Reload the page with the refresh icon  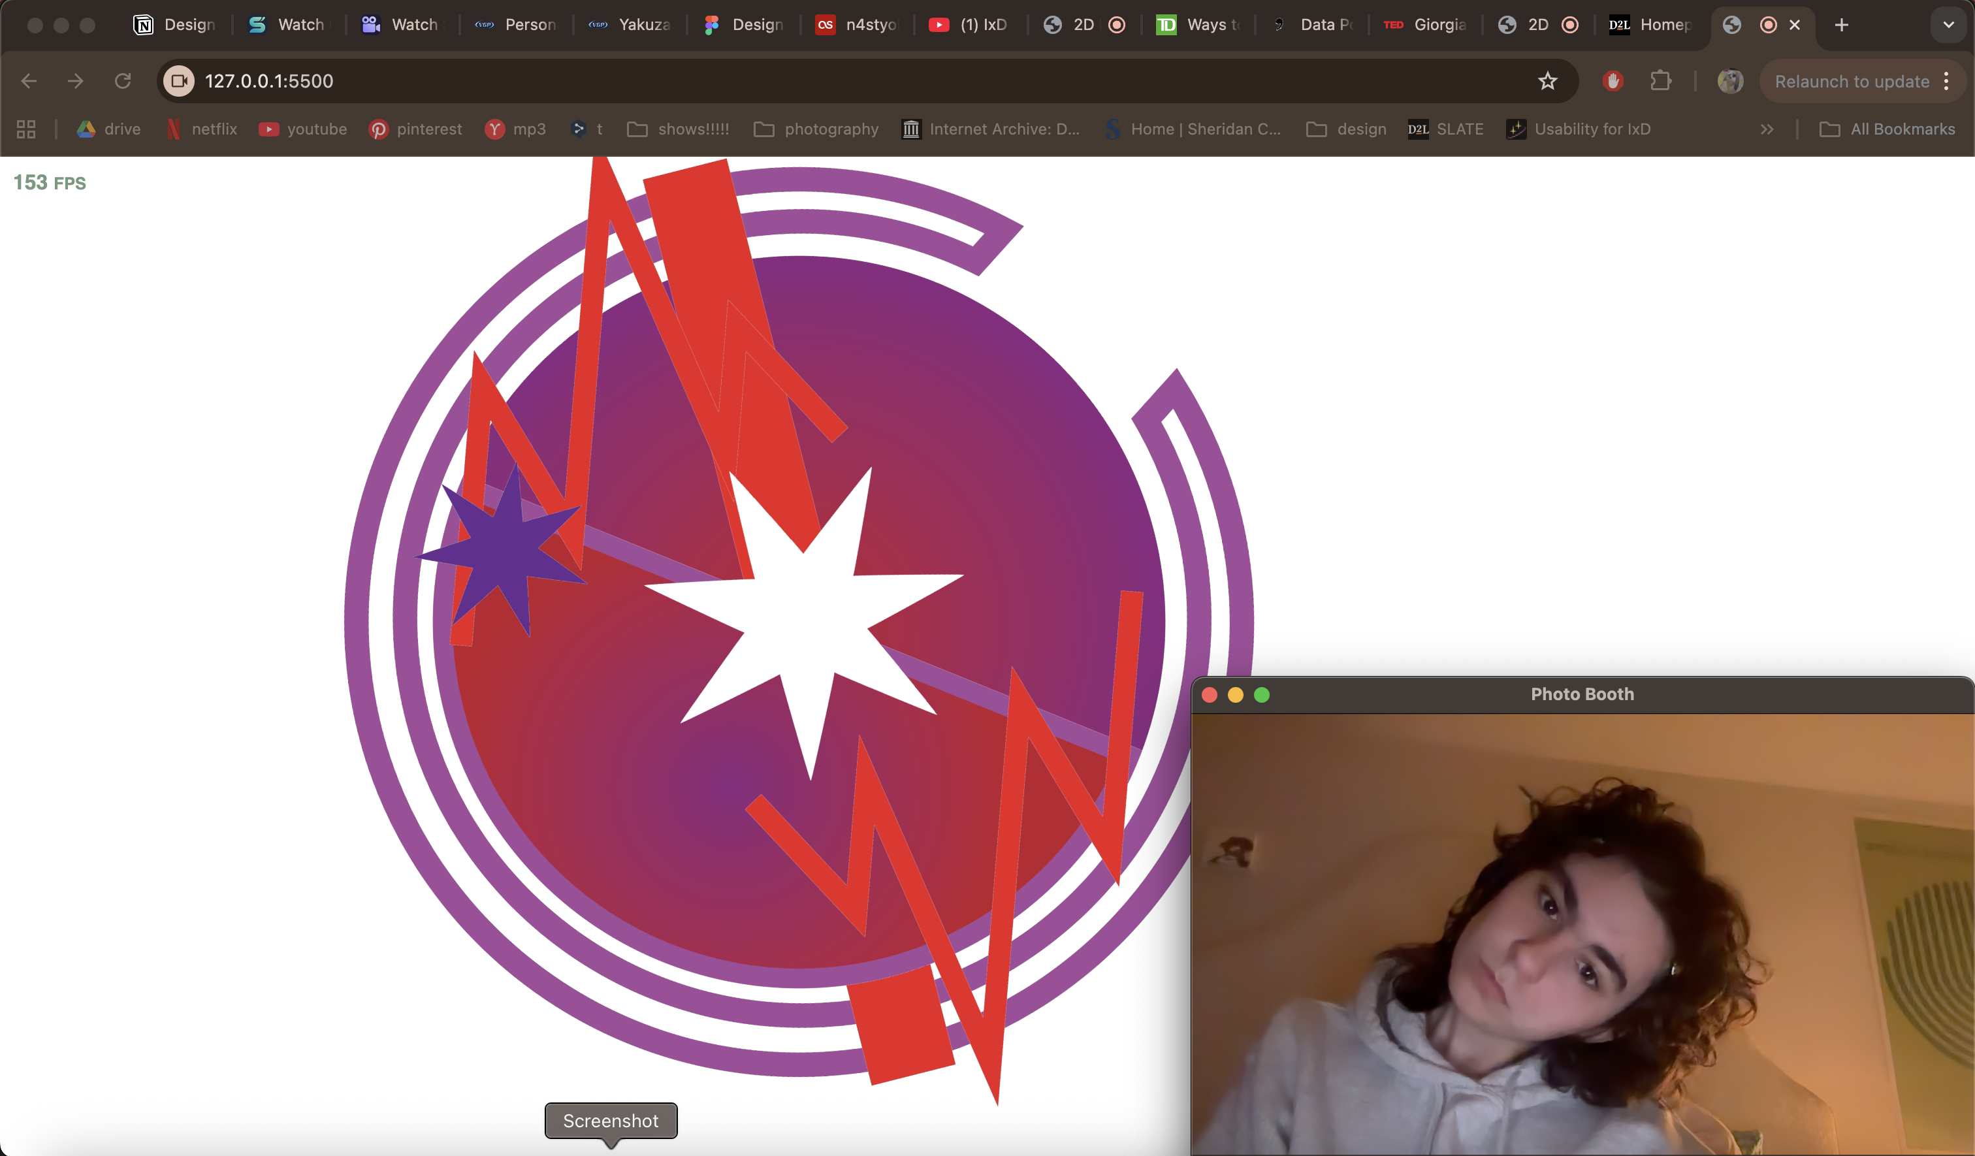(122, 81)
